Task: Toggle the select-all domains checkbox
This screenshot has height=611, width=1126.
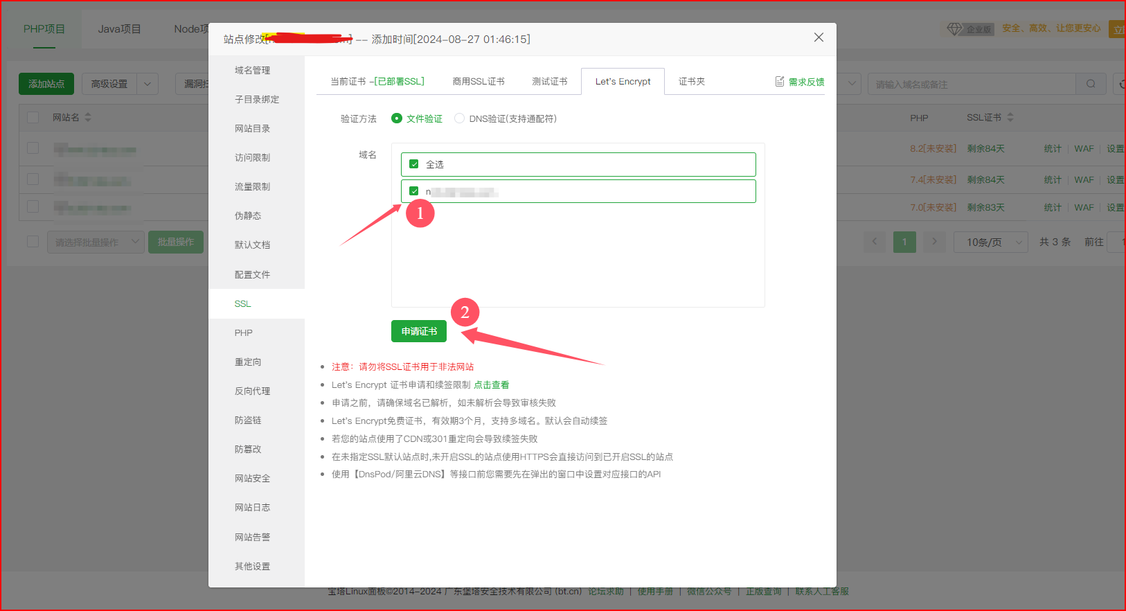Action: [414, 164]
